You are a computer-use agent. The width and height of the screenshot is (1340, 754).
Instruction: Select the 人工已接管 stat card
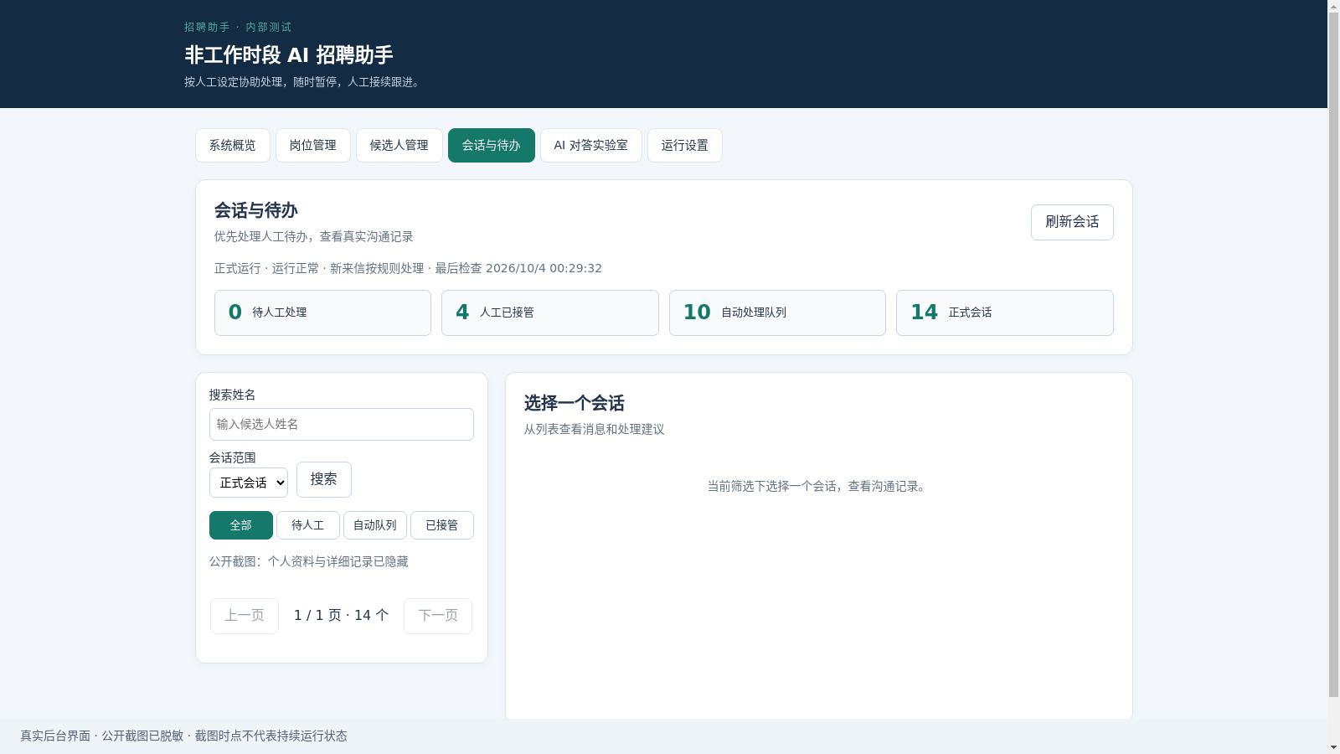tap(550, 312)
